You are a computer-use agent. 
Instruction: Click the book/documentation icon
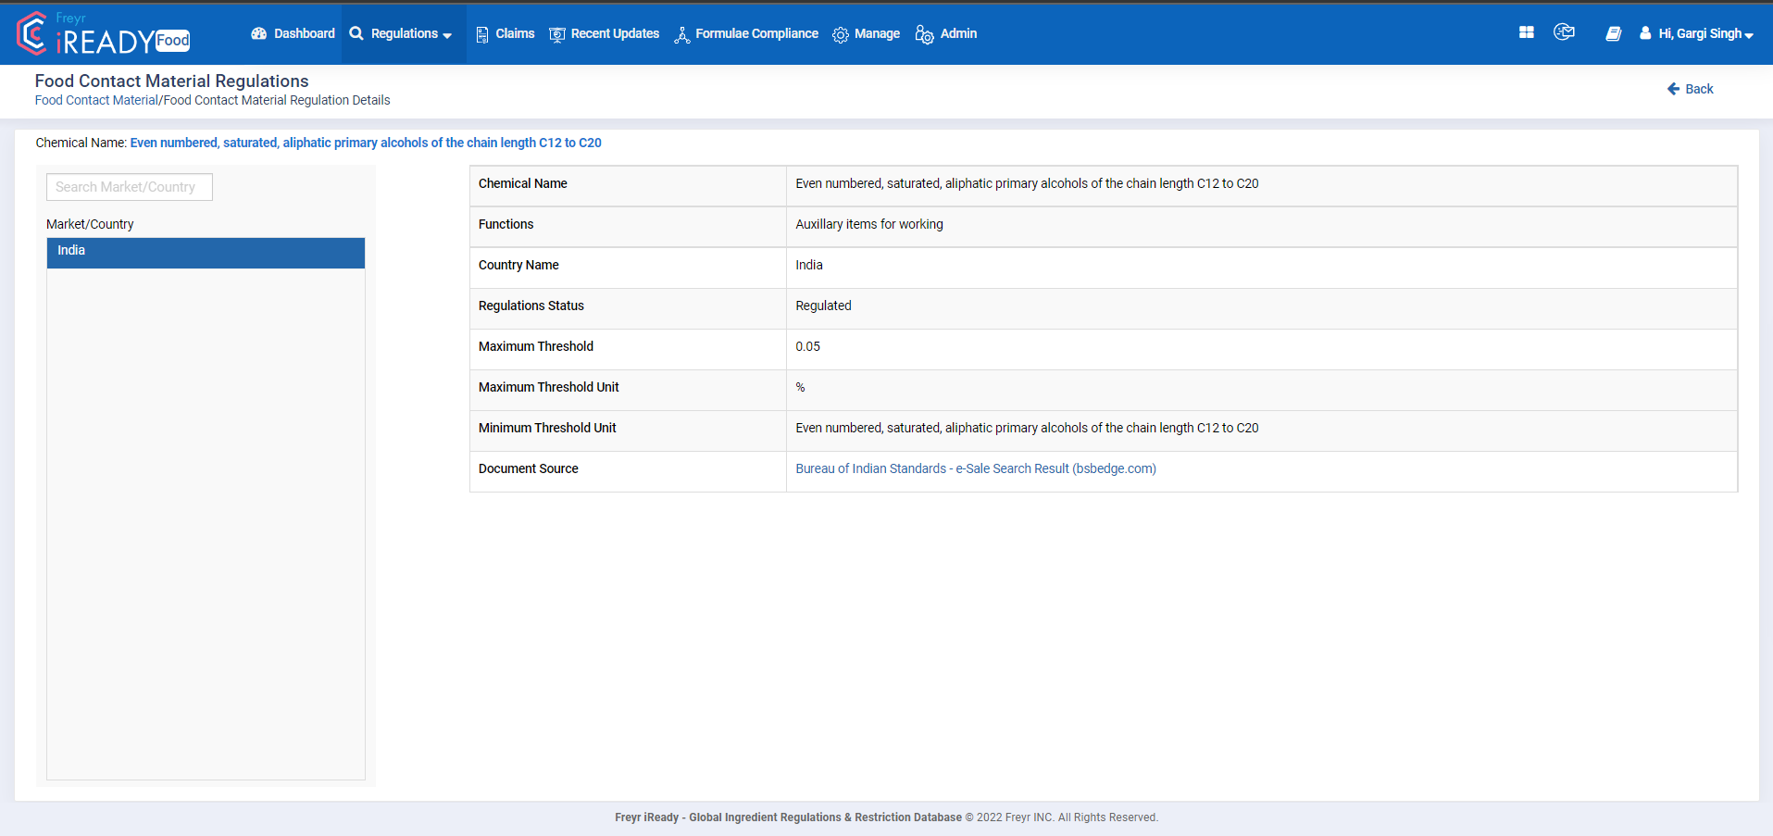1614,33
